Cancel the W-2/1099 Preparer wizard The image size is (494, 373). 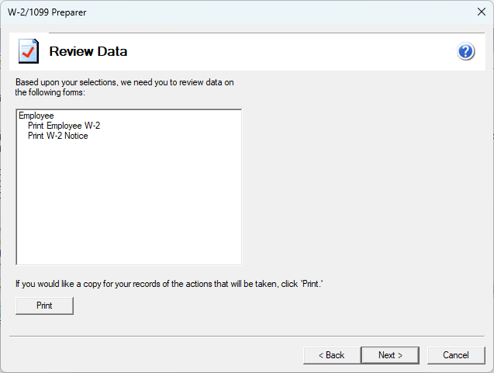point(455,355)
